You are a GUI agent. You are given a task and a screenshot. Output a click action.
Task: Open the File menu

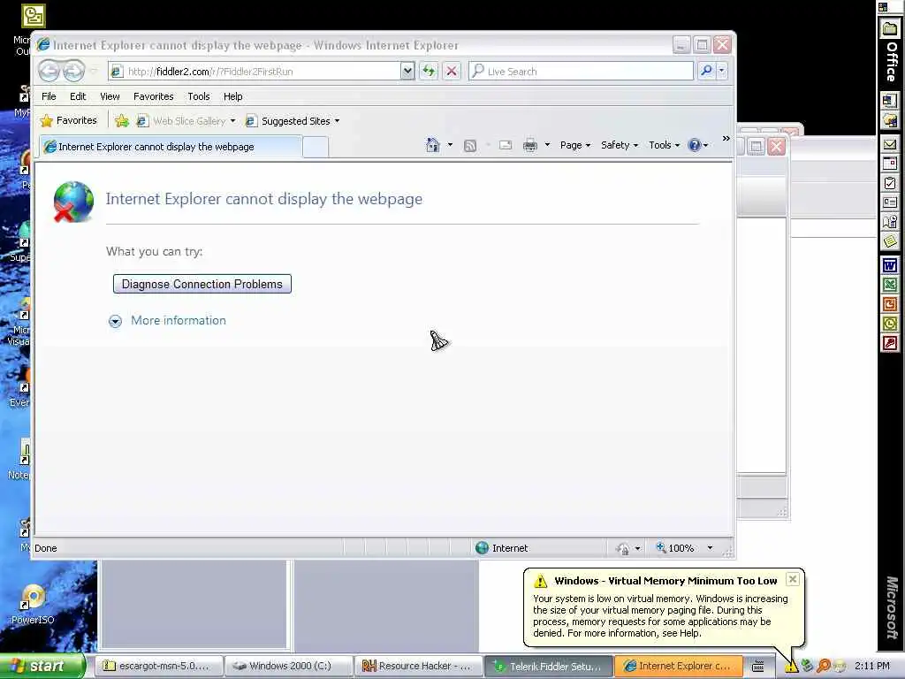click(49, 96)
